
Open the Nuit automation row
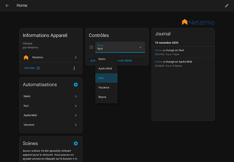tap(51, 106)
